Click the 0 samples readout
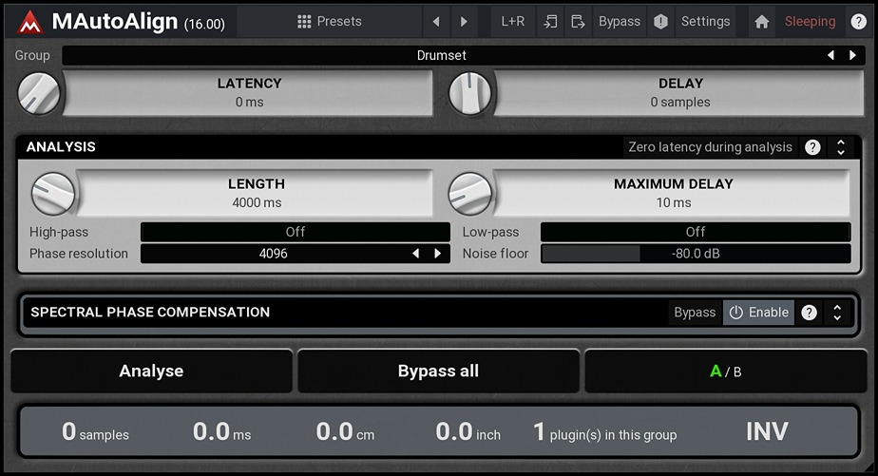This screenshot has height=476, width=878. coord(95,431)
